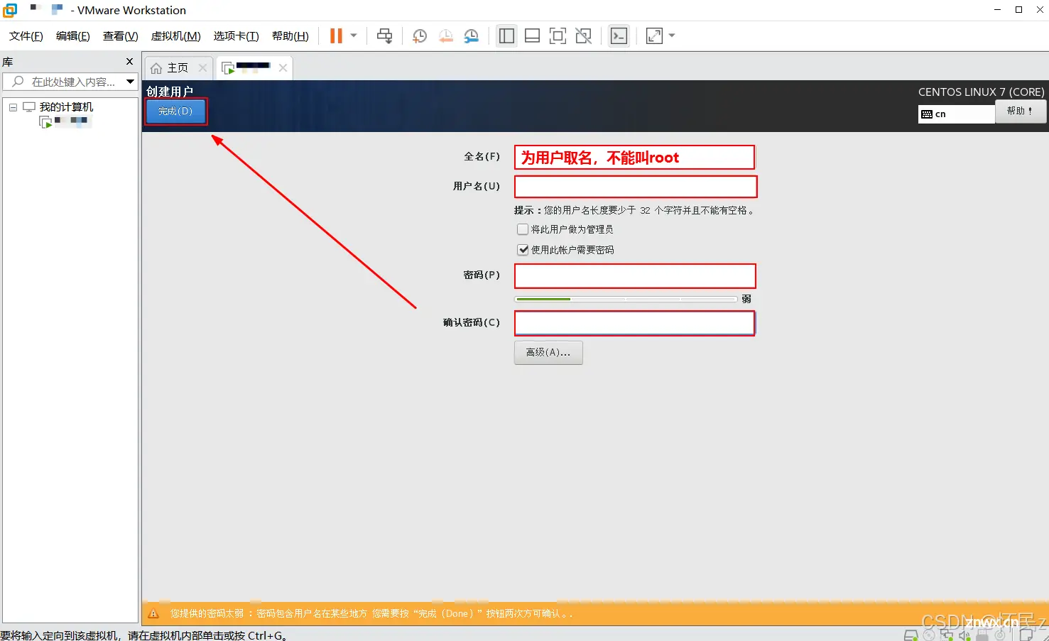The image size is (1049, 641).
Task: Click the 用户名(U) username field
Action: [636, 187]
